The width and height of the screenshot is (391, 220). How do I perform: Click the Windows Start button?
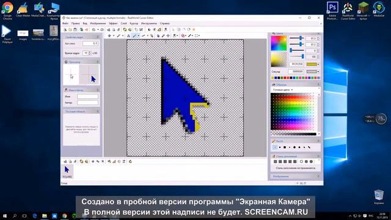click(5, 216)
